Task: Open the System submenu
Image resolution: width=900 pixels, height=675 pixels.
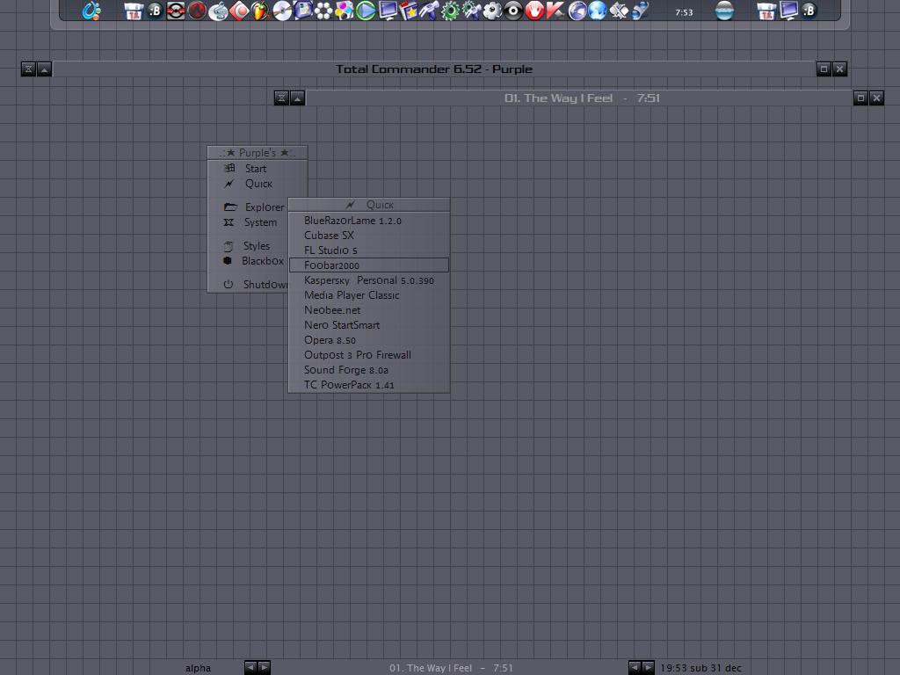Action: (x=249, y=222)
